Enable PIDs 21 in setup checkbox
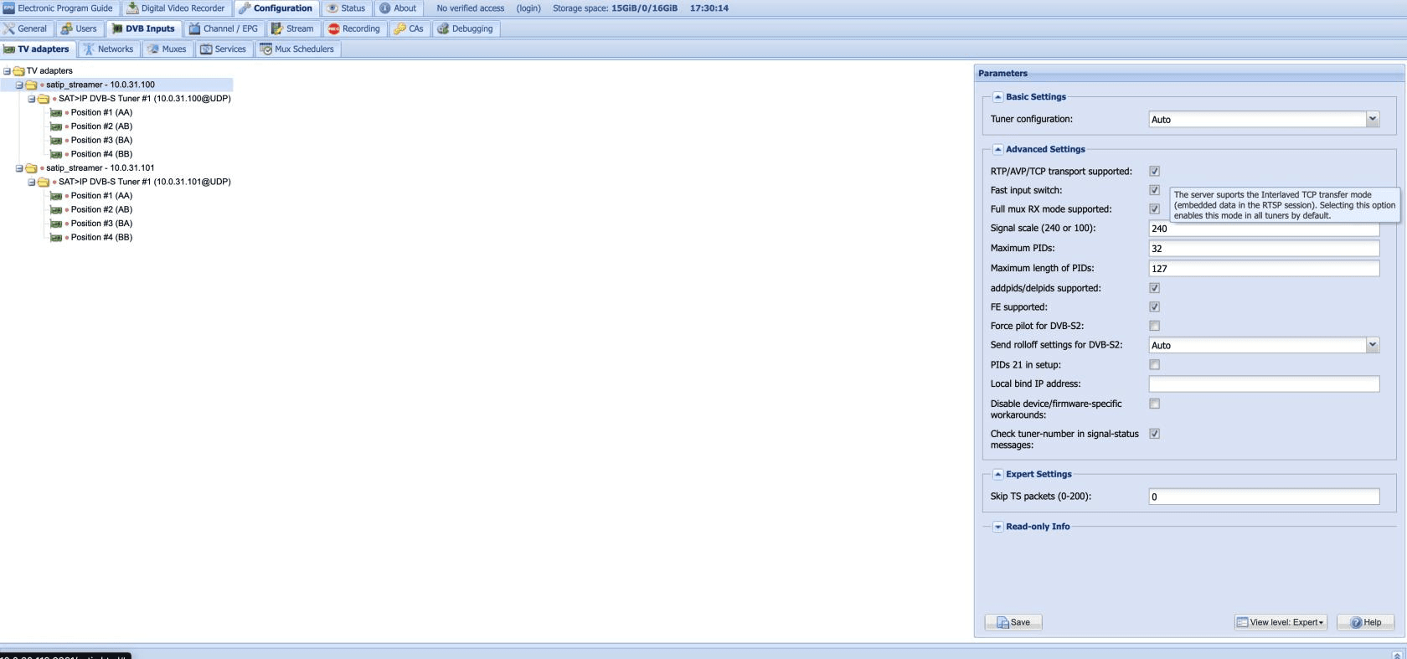Viewport: 1407px width, 659px height. (1154, 365)
